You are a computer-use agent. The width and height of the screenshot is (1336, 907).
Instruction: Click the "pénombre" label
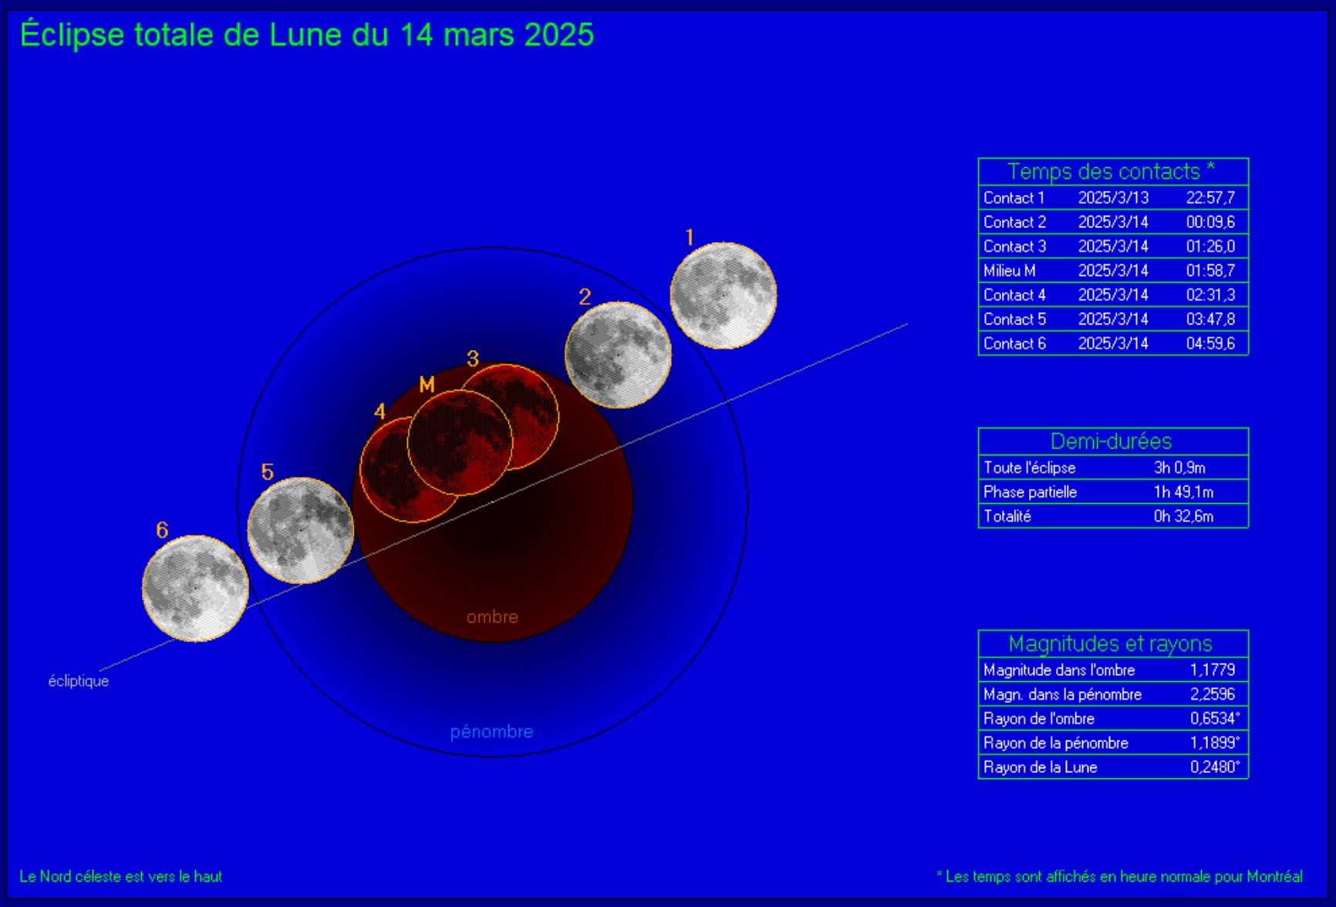[491, 731]
